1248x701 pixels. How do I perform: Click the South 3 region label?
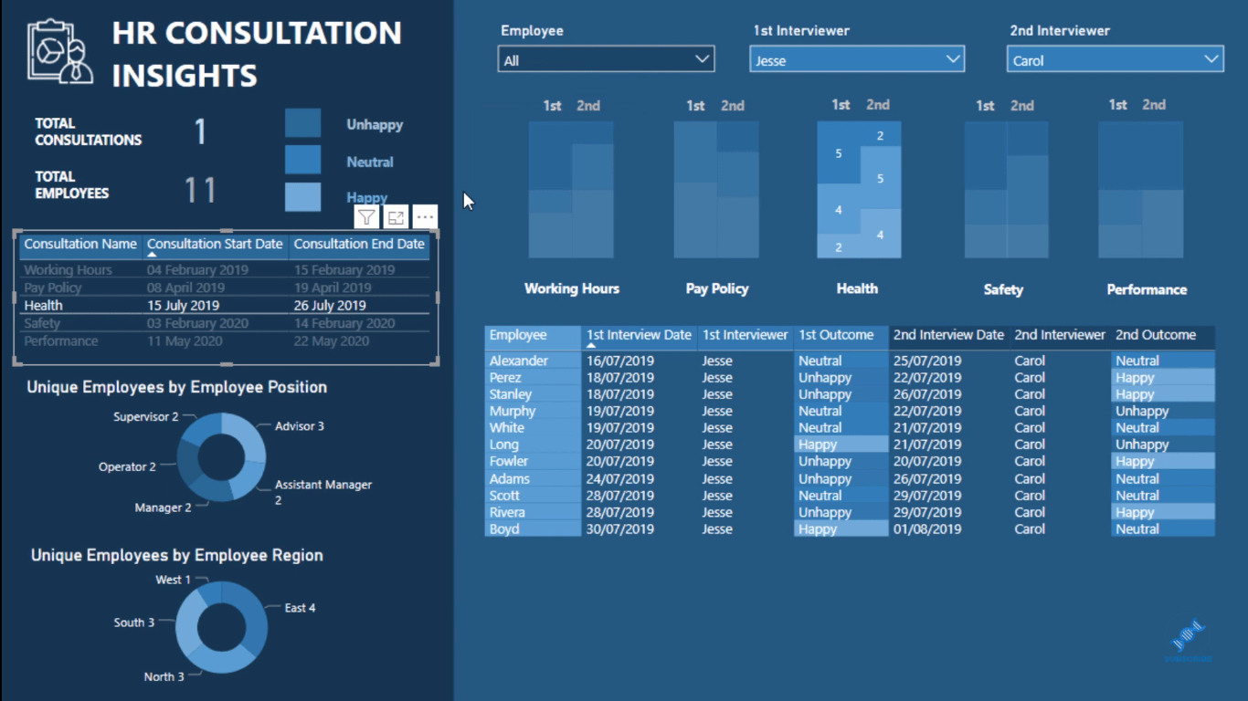point(133,623)
